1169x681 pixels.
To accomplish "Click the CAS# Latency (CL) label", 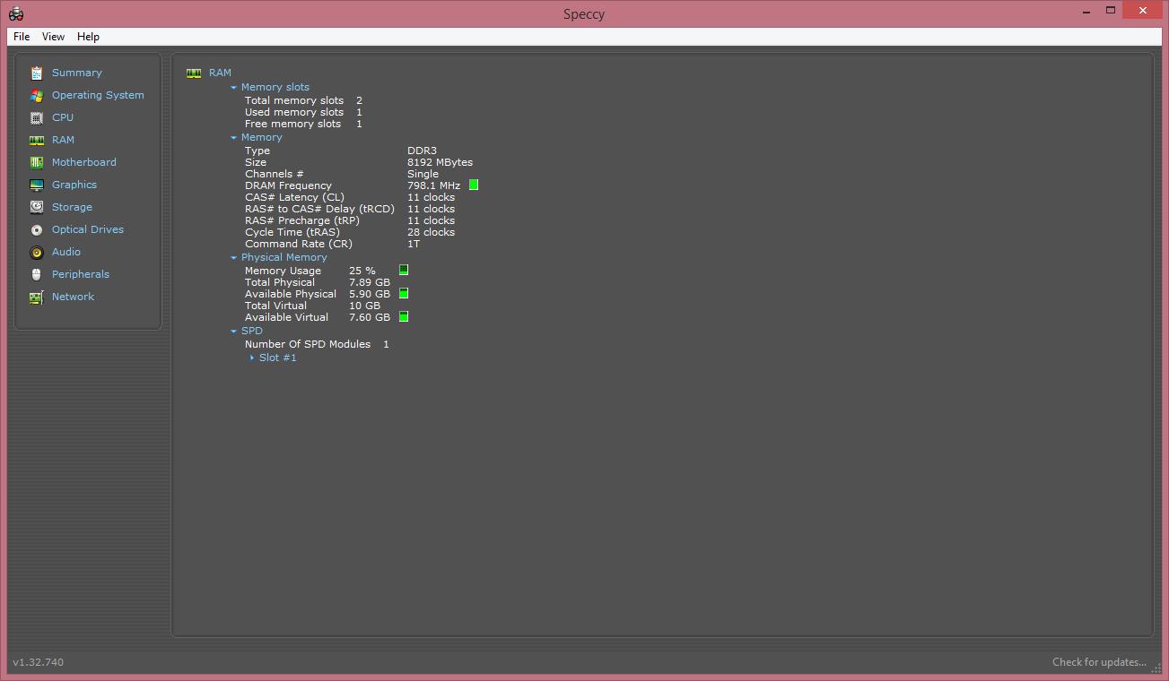I will pos(294,197).
